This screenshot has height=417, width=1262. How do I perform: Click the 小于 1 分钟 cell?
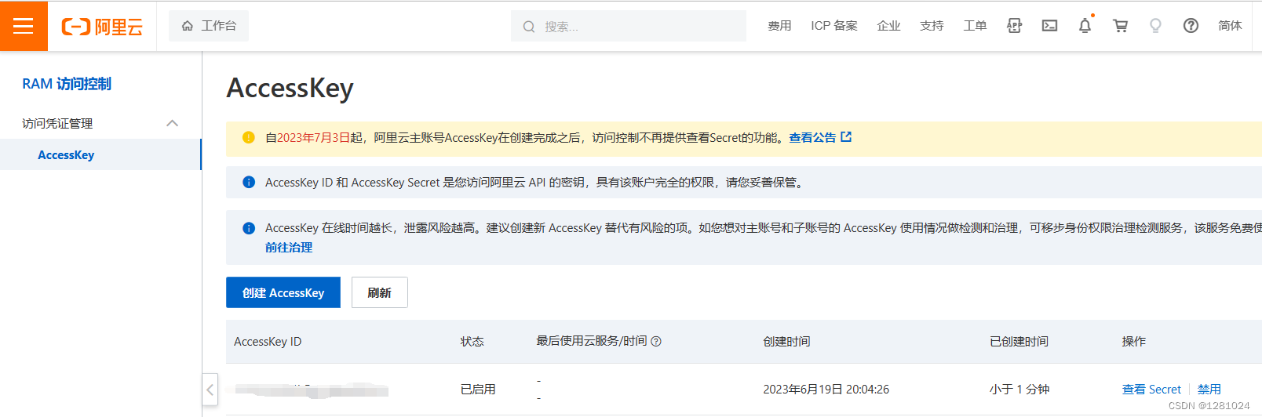coord(1019,390)
